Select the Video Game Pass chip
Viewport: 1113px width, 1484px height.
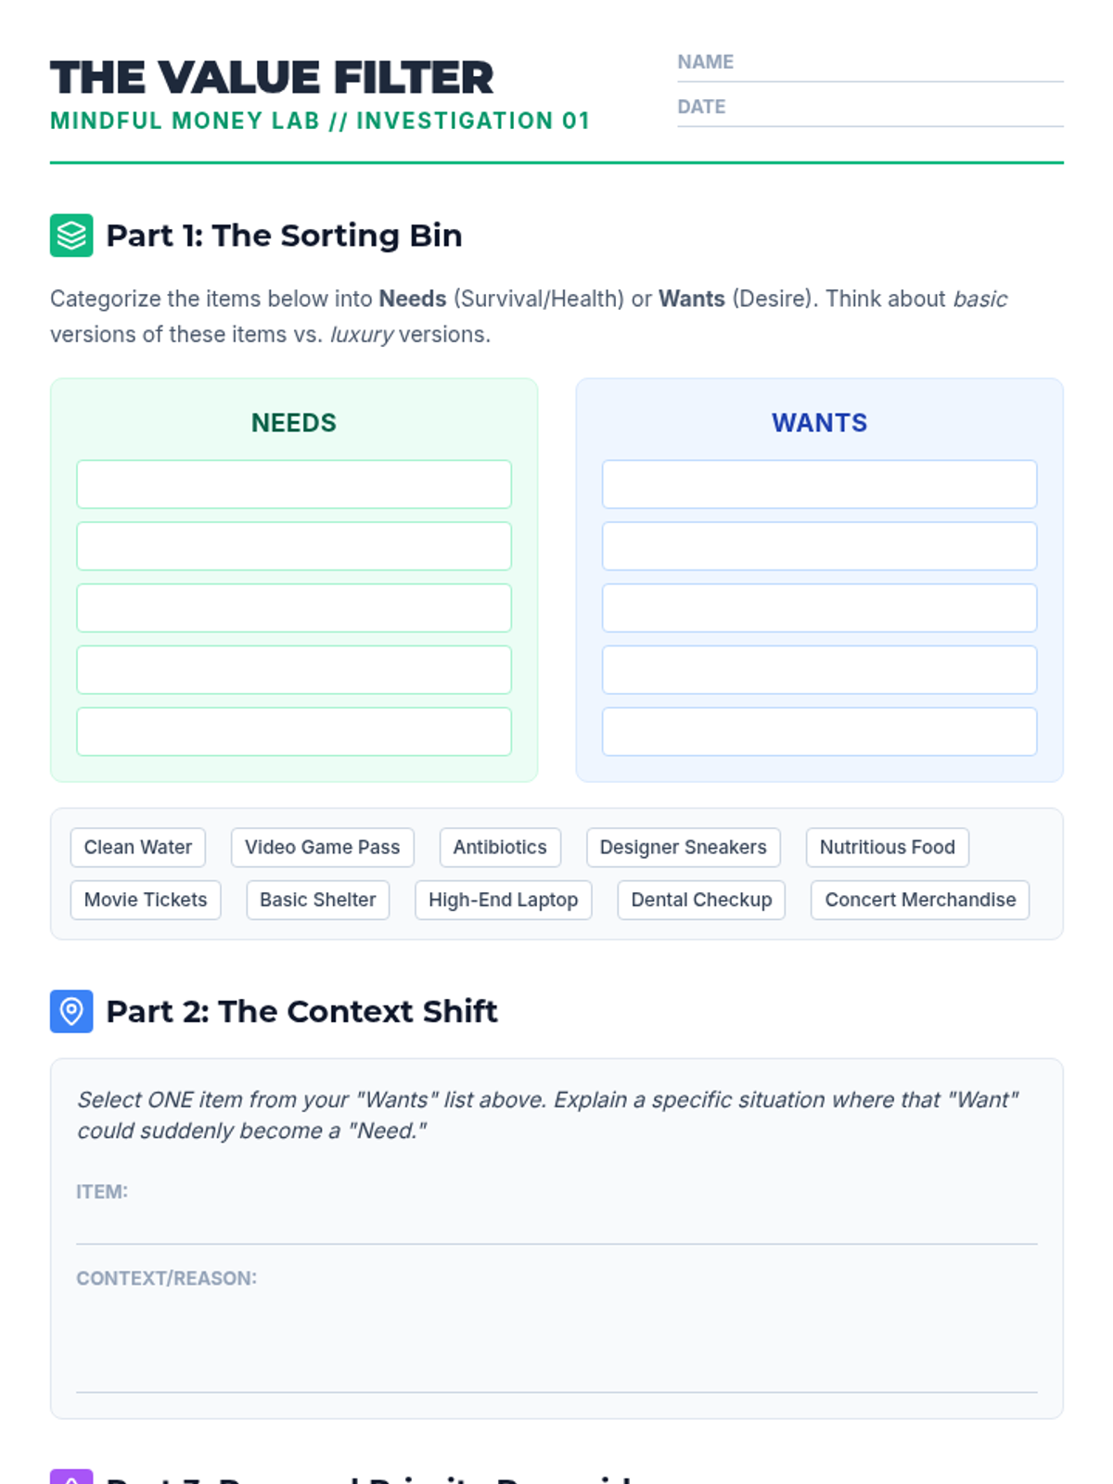click(322, 848)
